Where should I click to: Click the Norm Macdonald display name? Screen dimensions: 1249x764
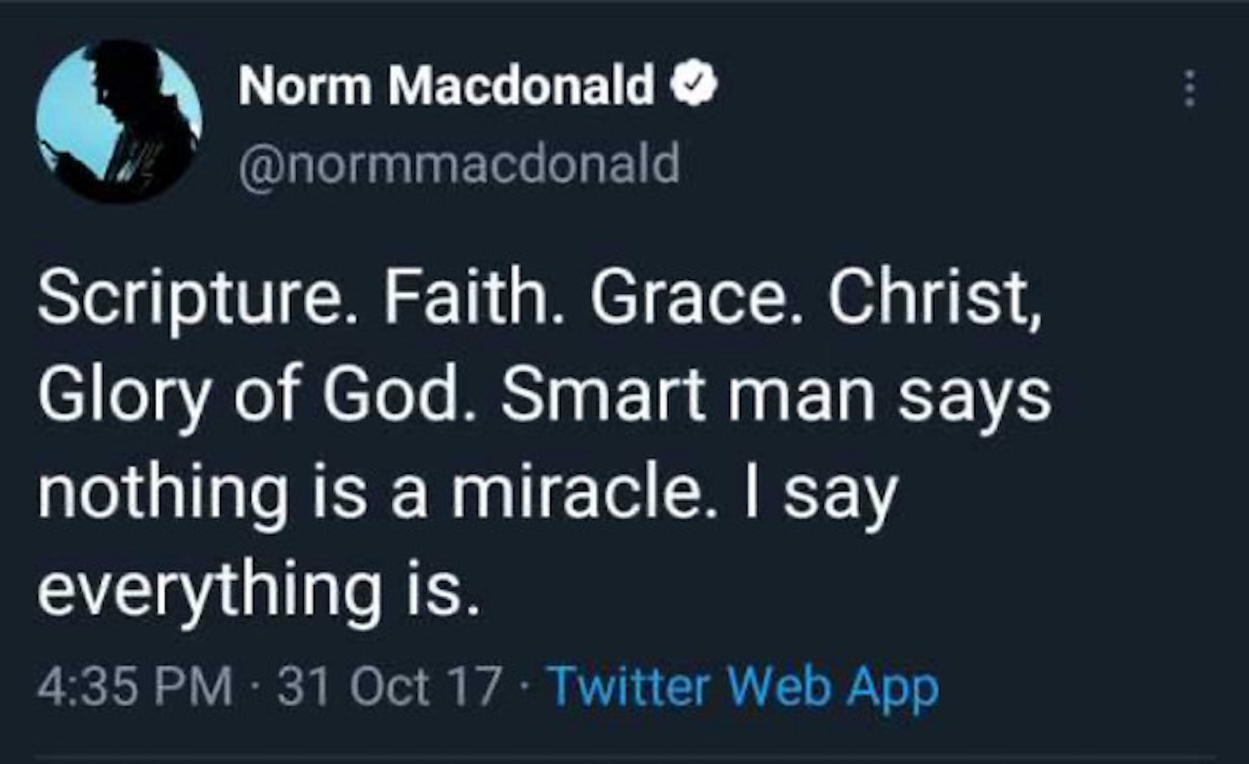[x=445, y=85]
